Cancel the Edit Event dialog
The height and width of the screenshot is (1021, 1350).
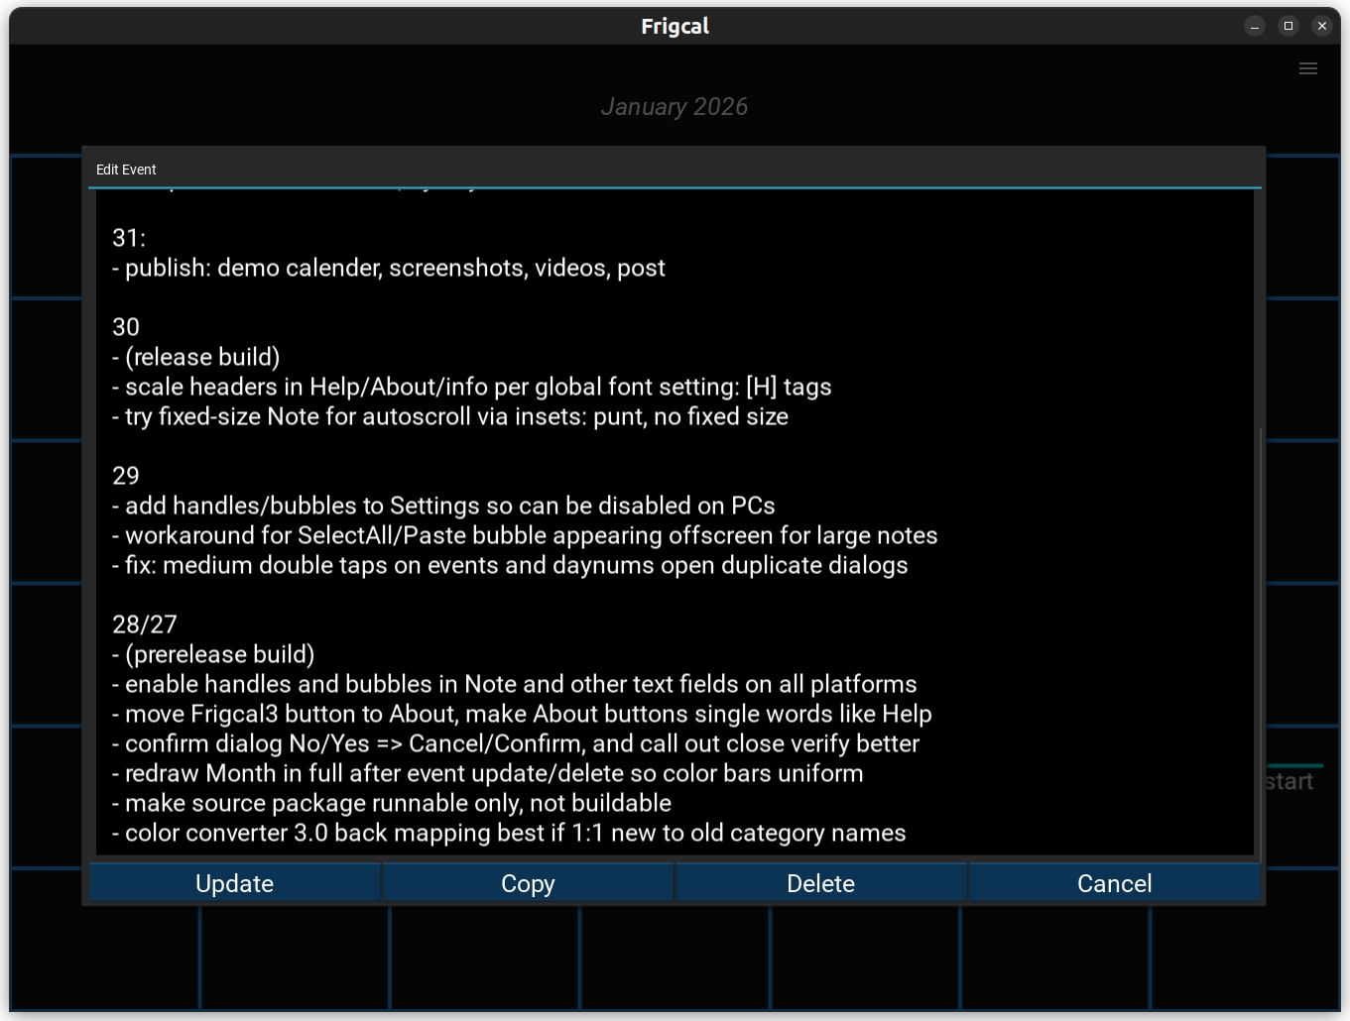click(x=1114, y=883)
